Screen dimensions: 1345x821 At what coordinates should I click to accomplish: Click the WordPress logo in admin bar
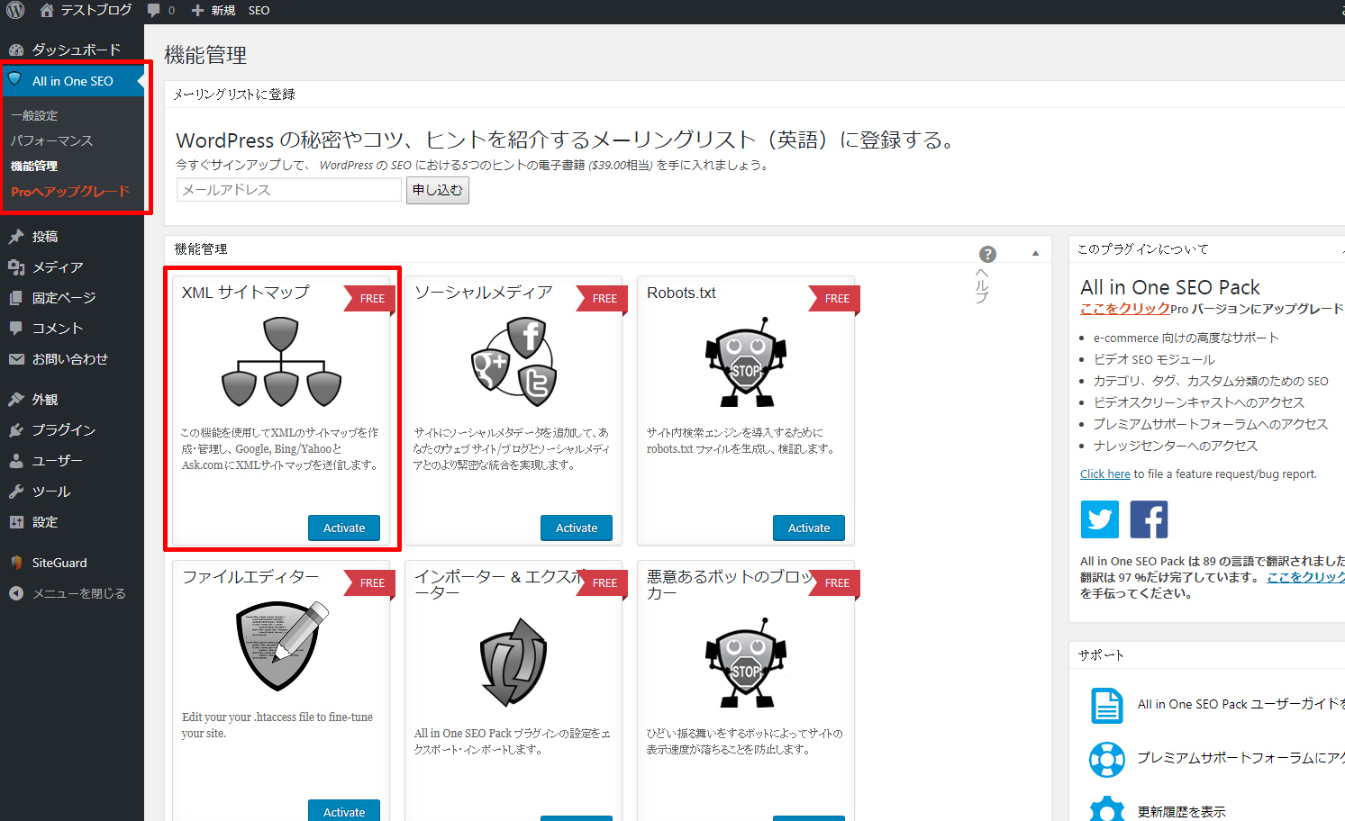15,11
